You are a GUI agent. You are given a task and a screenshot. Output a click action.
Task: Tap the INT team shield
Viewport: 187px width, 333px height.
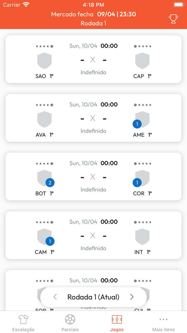point(142,237)
